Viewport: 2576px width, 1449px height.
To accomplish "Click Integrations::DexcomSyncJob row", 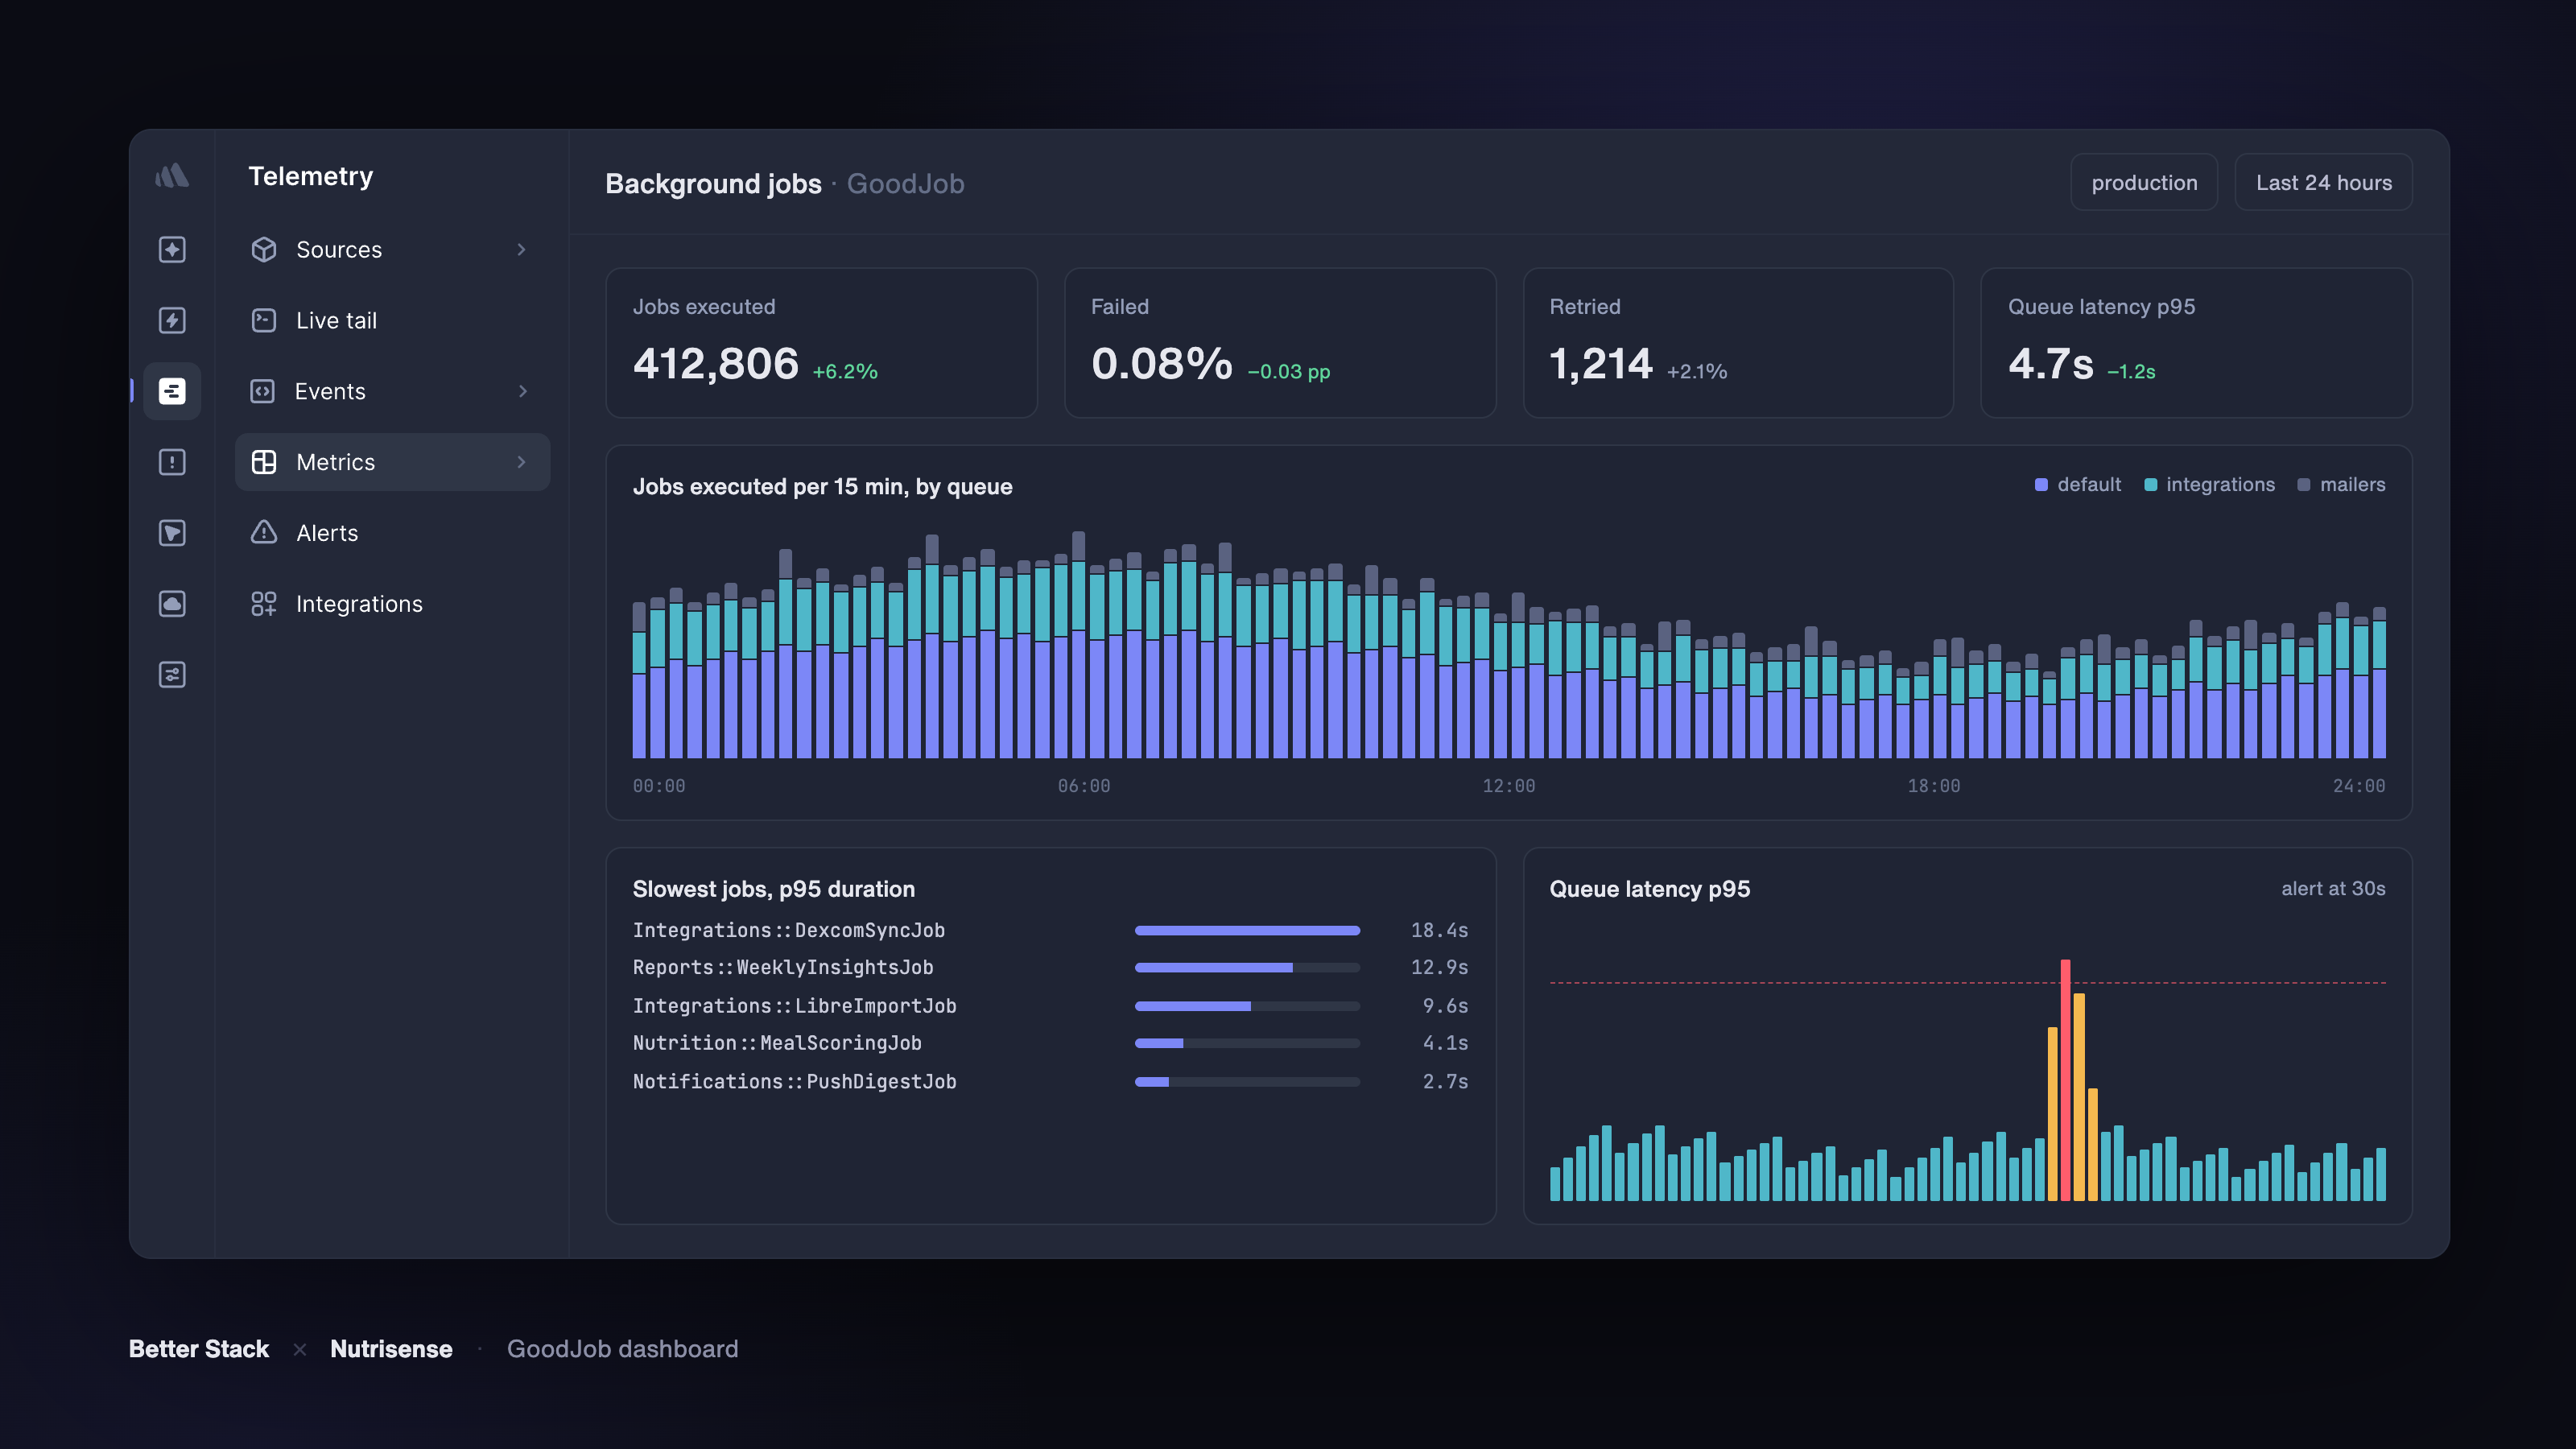I will [1050, 930].
